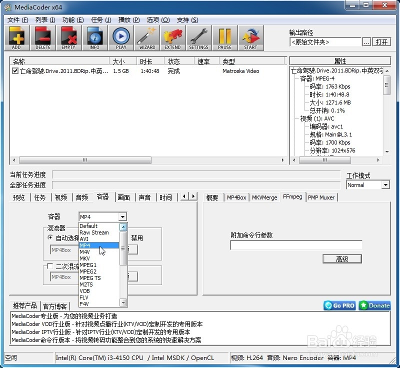This screenshot has width=400, height=368.
Task: Open the 播放 (P) menu
Action: click(x=129, y=20)
